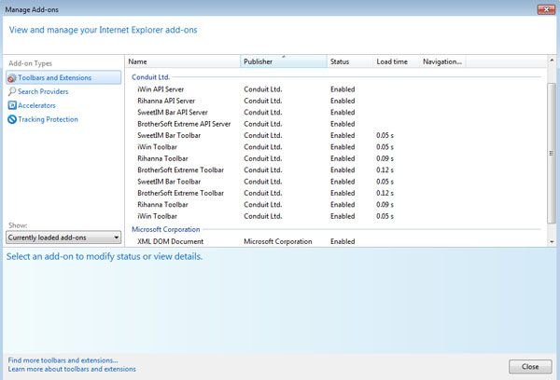Click the add-on list scrollbar up arrow

(552, 61)
